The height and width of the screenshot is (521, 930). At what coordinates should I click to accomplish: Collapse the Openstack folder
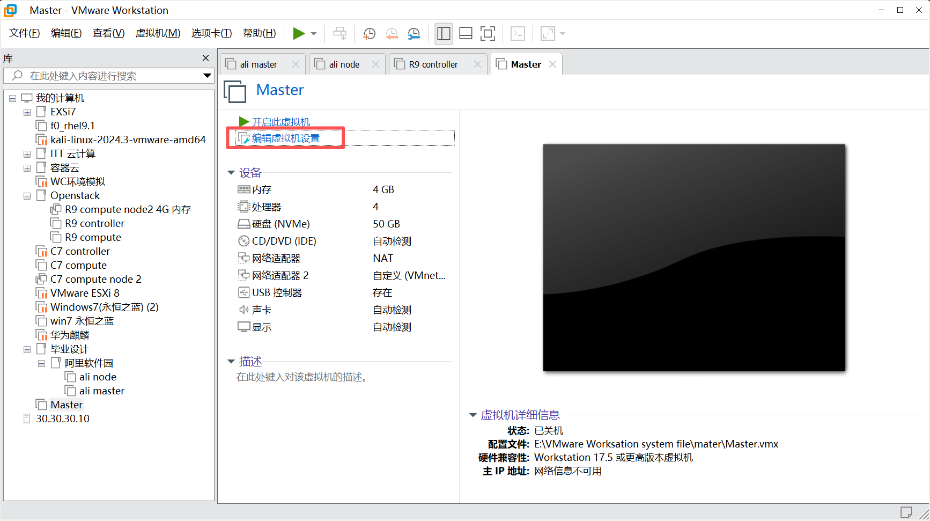pos(27,196)
